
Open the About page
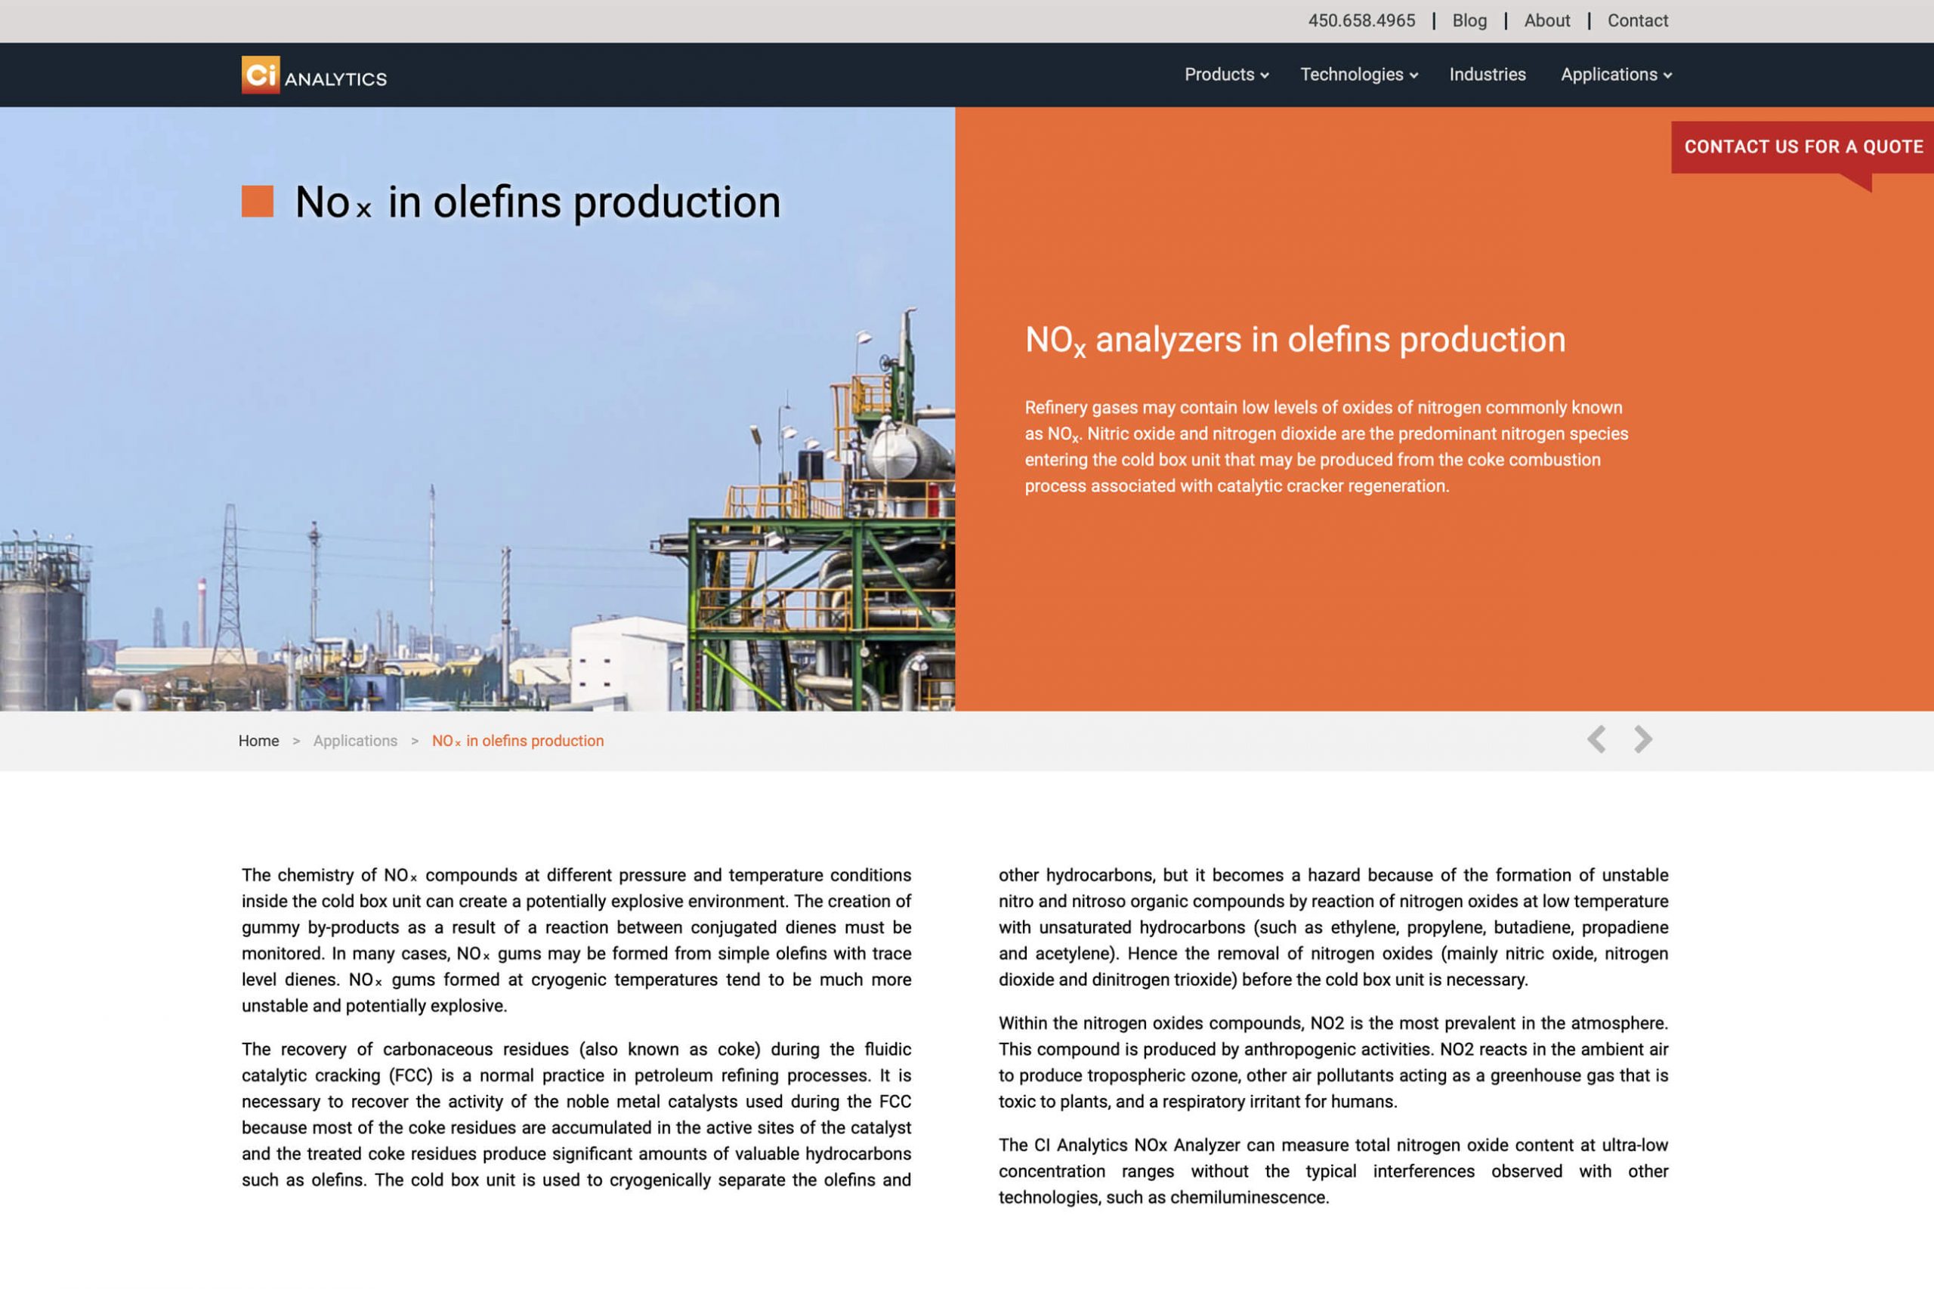point(1546,20)
